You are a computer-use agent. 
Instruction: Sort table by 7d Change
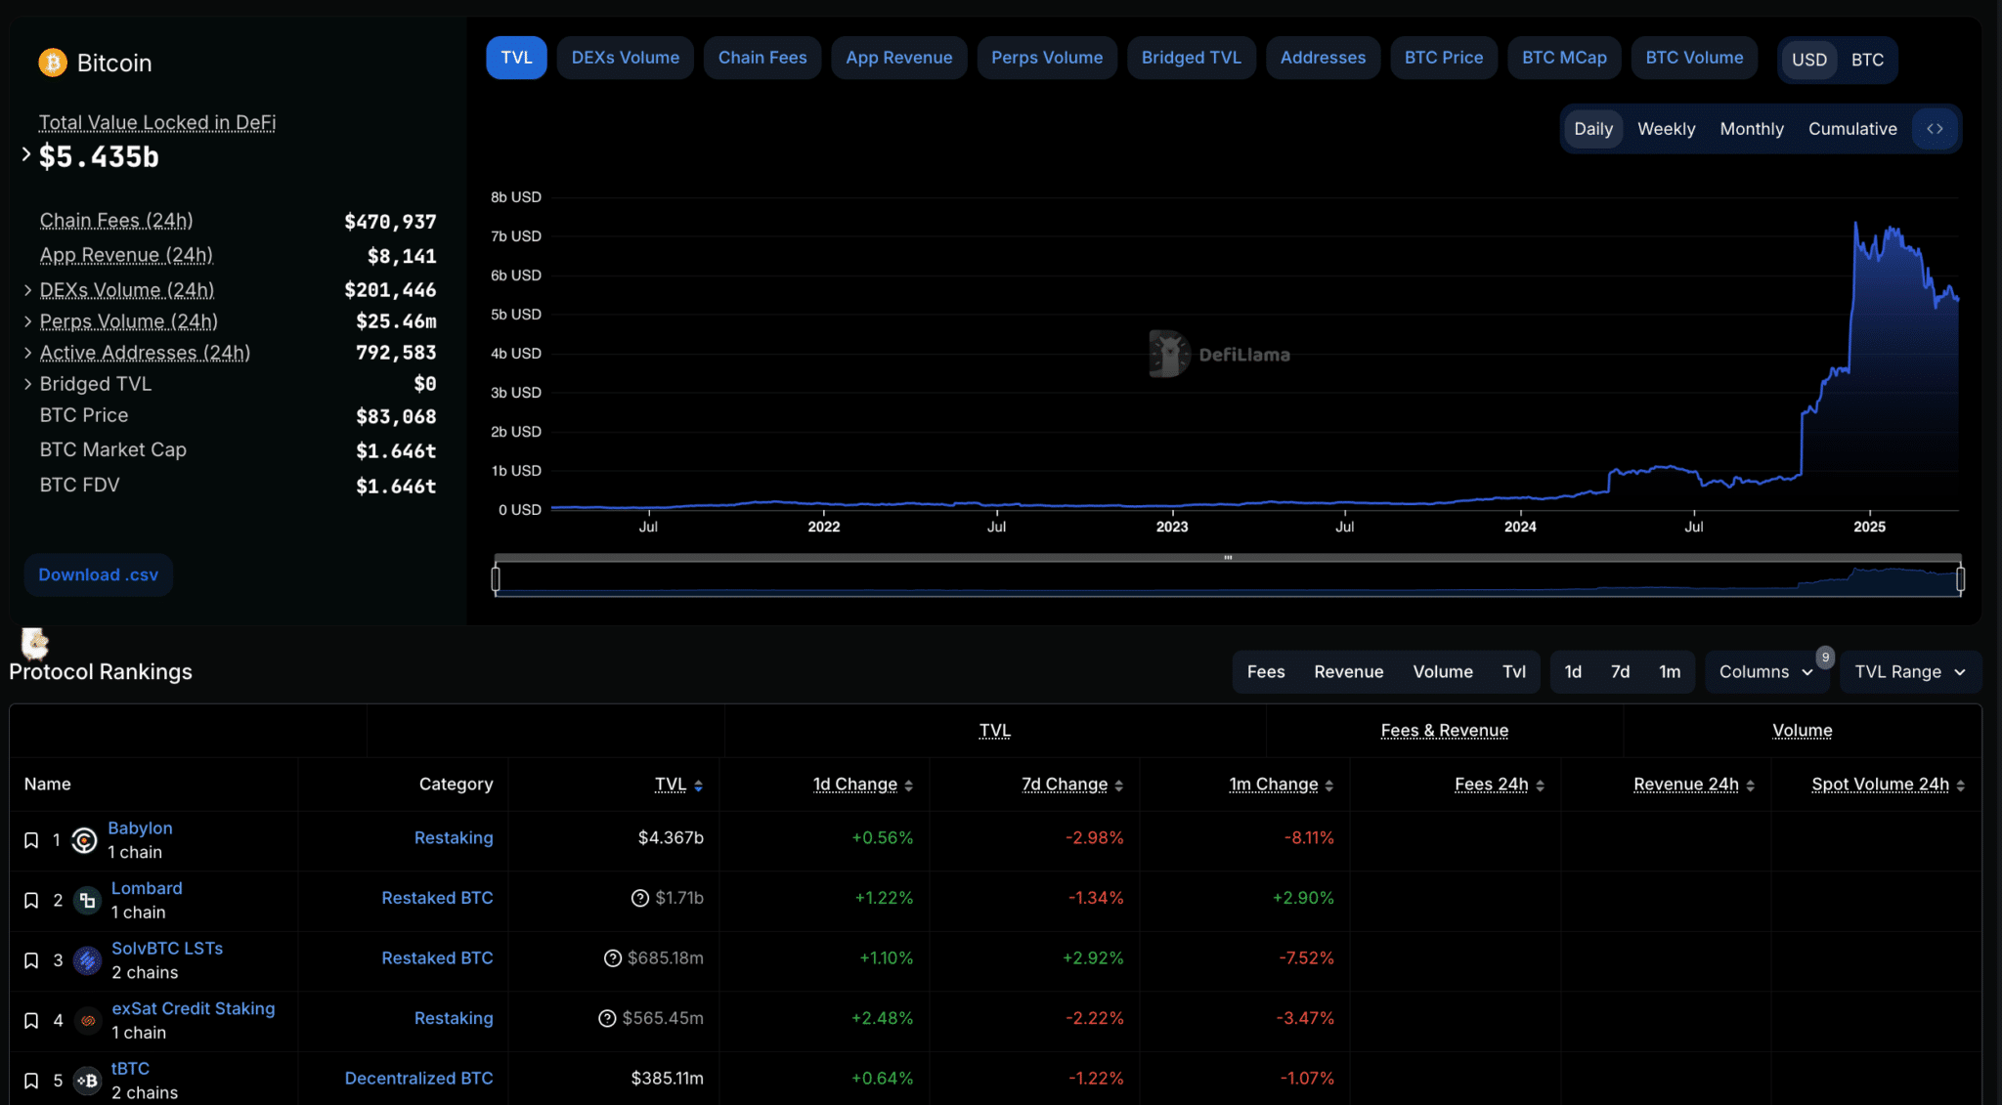coord(1118,786)
